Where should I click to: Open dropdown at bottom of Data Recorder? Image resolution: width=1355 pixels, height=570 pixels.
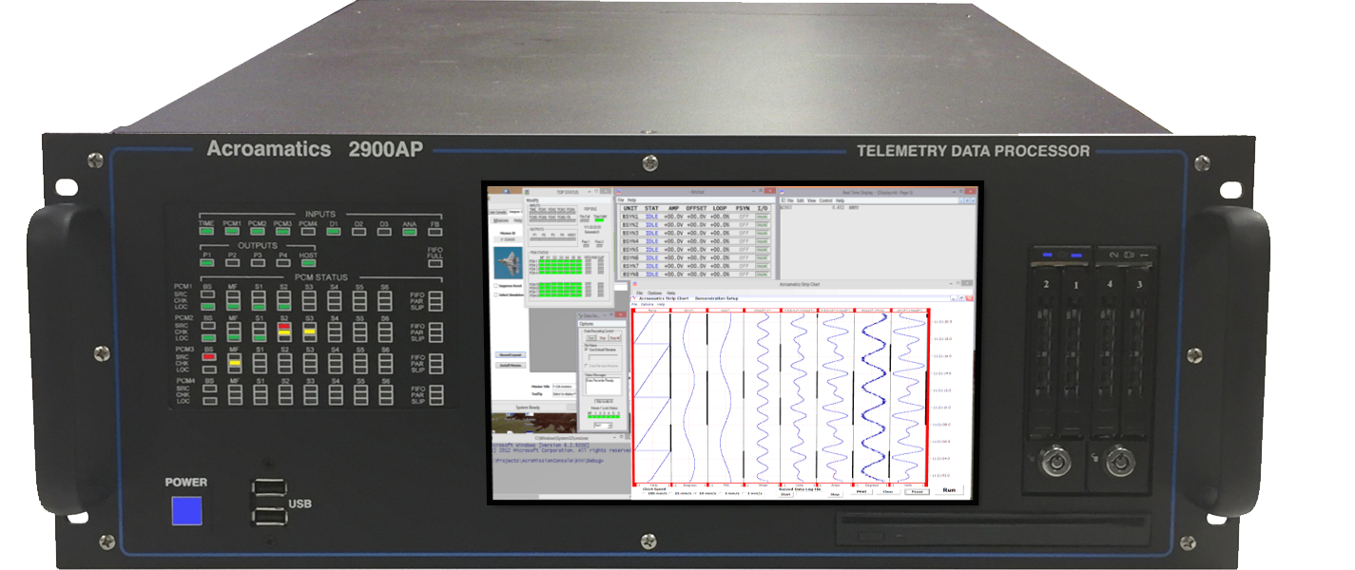(603, 426)
